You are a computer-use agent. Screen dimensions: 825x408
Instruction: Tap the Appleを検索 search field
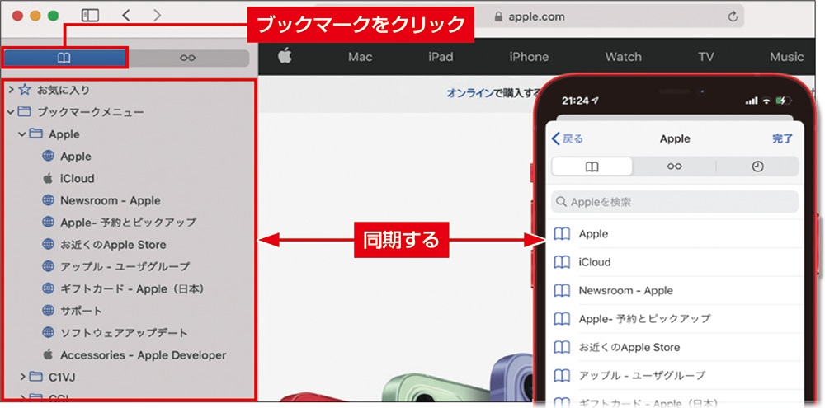(675, 202)
